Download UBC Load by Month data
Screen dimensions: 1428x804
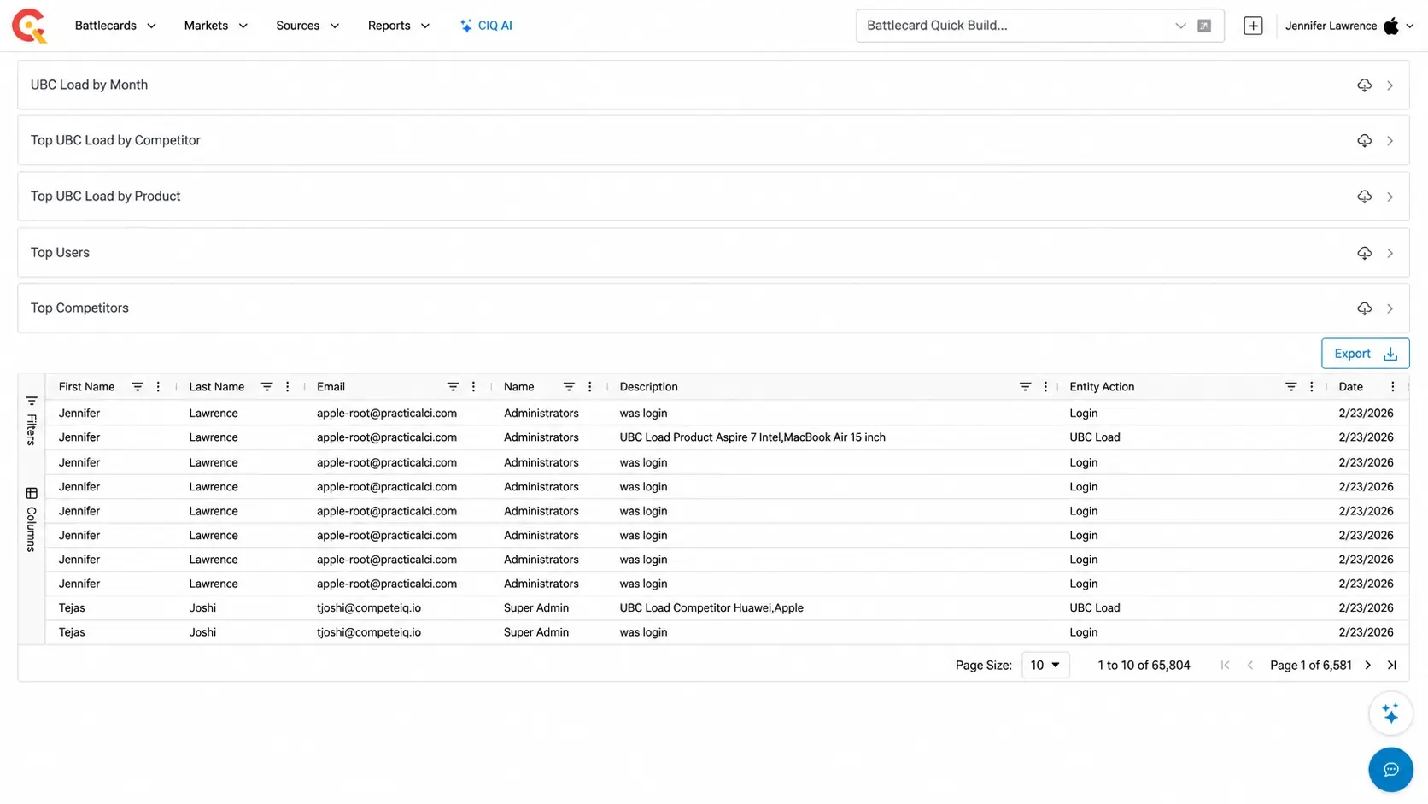(1364, 85)
